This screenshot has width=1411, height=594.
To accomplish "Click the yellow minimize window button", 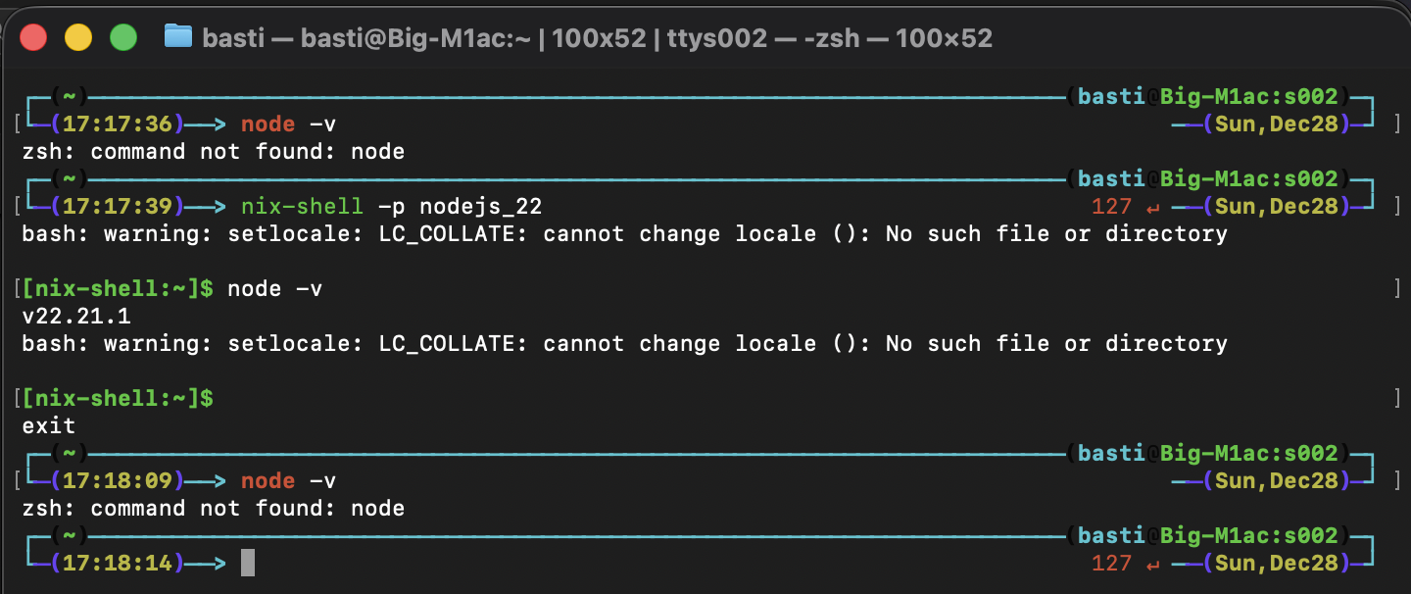I will pos(78,37).
